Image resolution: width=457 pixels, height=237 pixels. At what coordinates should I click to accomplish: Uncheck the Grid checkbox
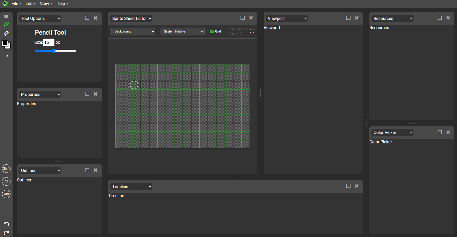point(212,31)
